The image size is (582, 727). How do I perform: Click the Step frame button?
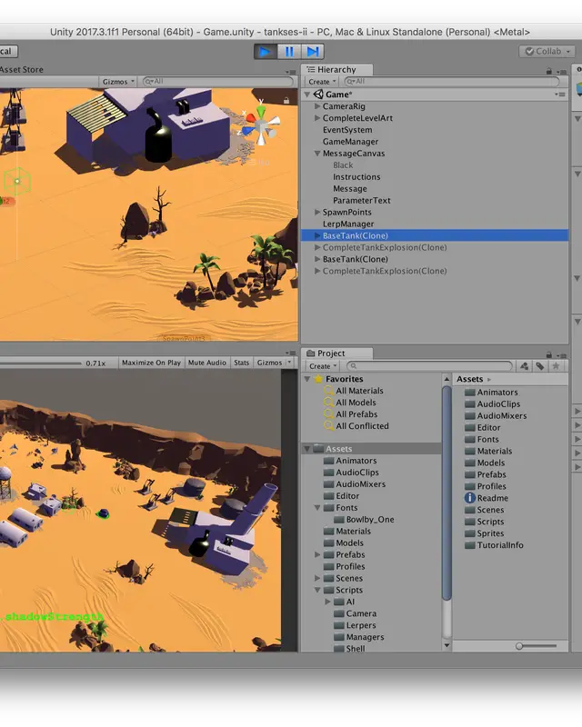[x=313, y=52]
